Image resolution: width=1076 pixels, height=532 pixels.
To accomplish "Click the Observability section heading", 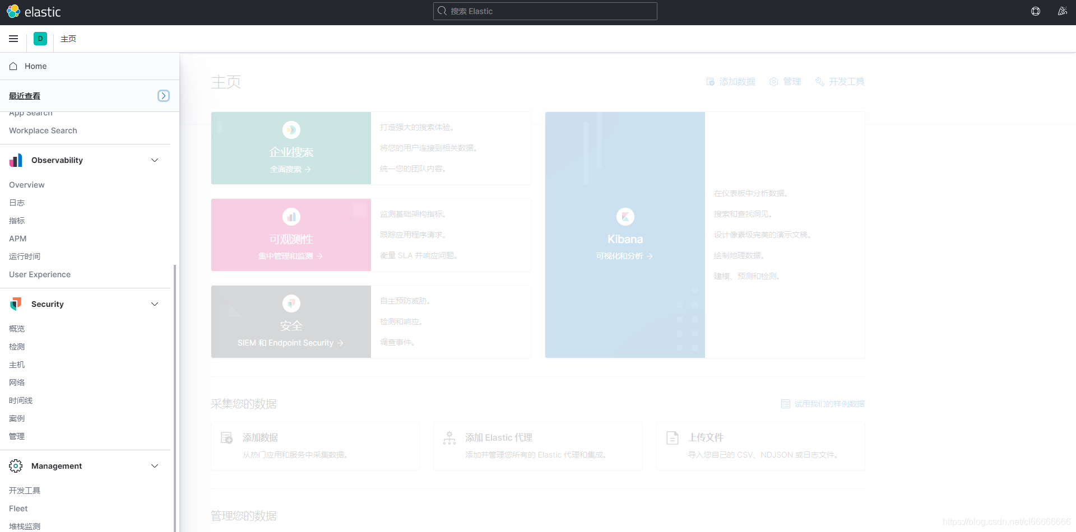I will pos(57,160).
